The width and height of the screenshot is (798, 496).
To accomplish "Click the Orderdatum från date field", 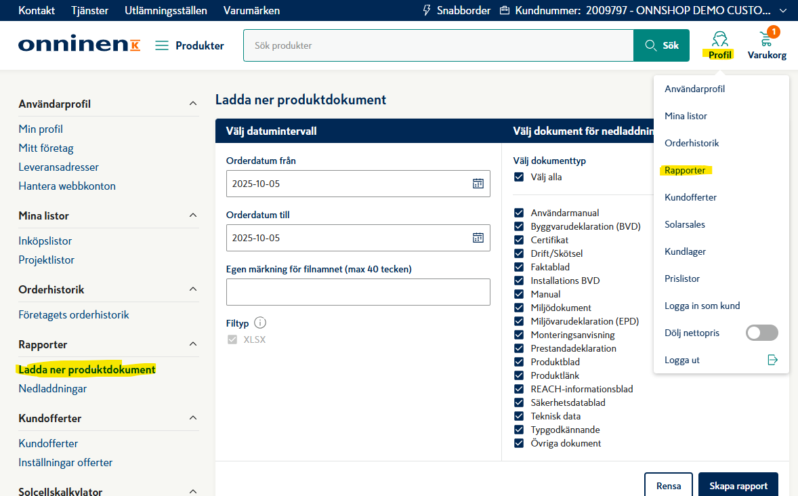I will click(358, 184).
